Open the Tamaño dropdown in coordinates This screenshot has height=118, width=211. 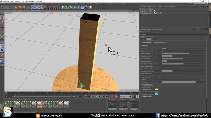[x=123, y=109]
